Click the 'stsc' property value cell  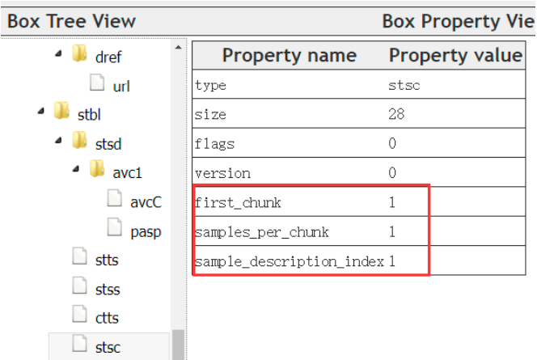tap(404, 85)
